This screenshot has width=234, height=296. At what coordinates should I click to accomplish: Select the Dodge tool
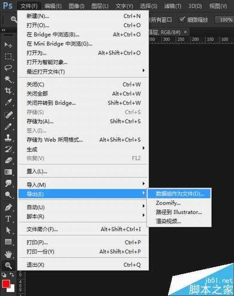[8, 194]
